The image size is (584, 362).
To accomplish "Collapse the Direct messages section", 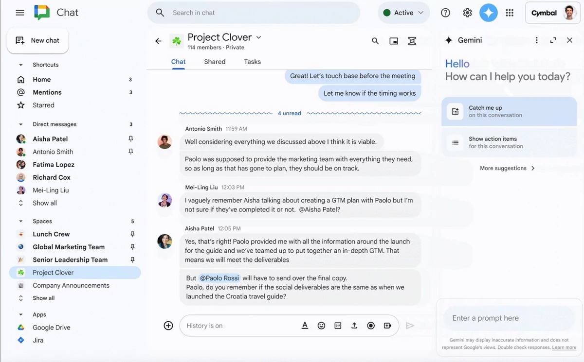I will [x=21, y=124].
